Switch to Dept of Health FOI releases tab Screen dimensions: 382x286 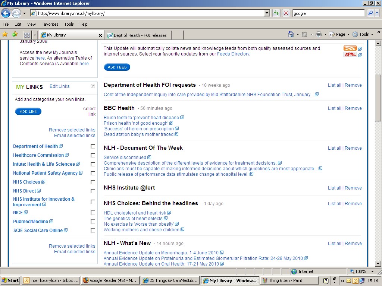click(x=139, y=35)
